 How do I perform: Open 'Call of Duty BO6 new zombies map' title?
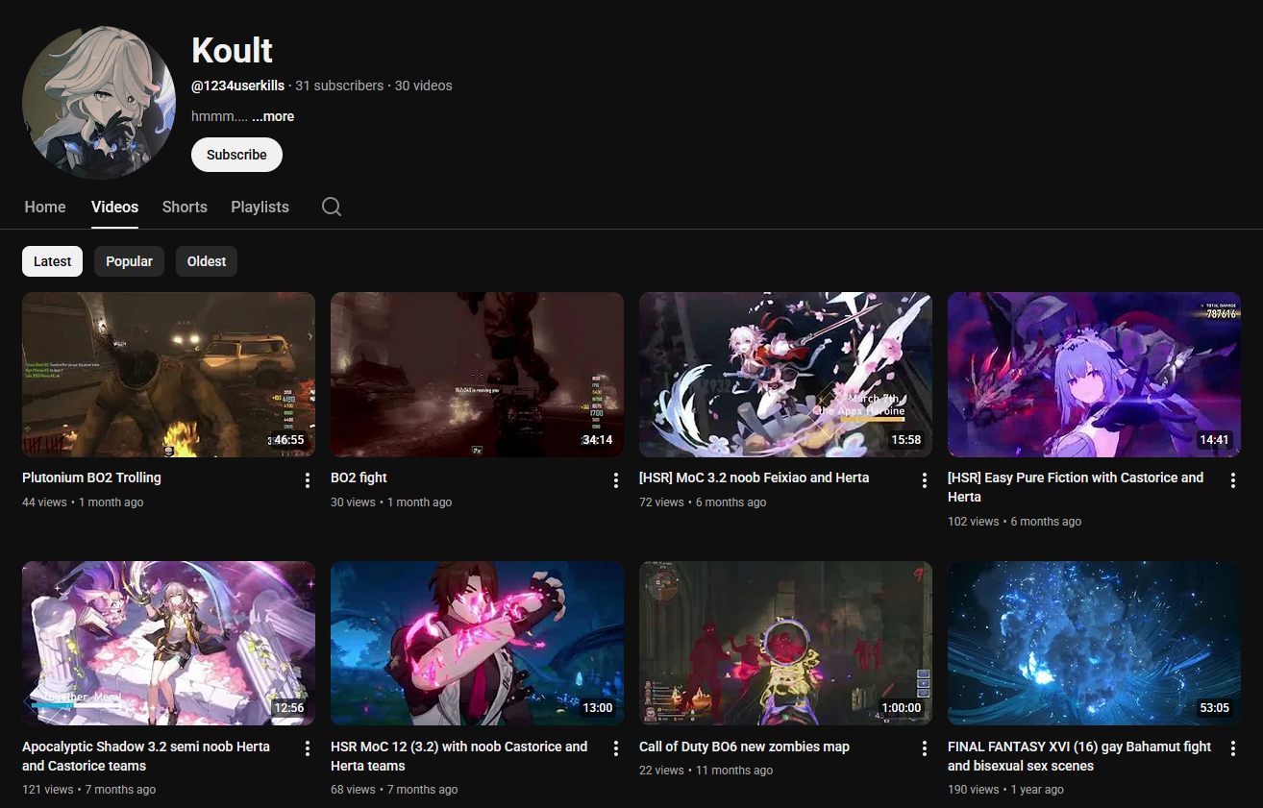744,747
